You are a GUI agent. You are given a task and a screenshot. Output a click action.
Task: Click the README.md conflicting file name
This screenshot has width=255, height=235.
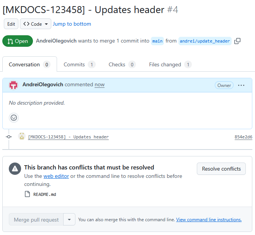click(44, 194)
